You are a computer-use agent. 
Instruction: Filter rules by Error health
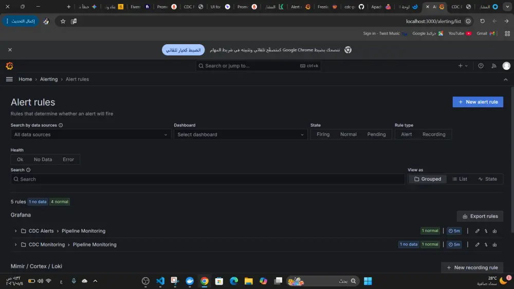pos(68,160)
